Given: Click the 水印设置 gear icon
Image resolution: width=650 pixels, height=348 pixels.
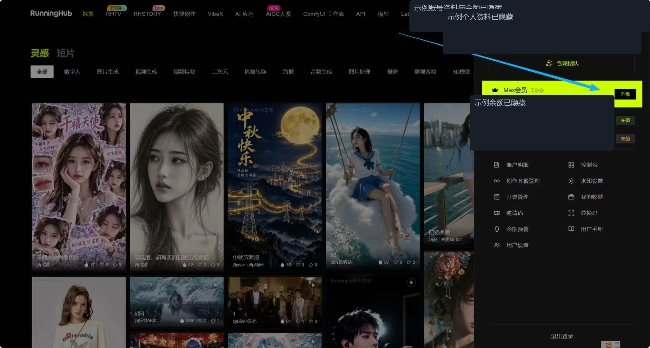Looking at the screenshot, I should coord(571,181).
